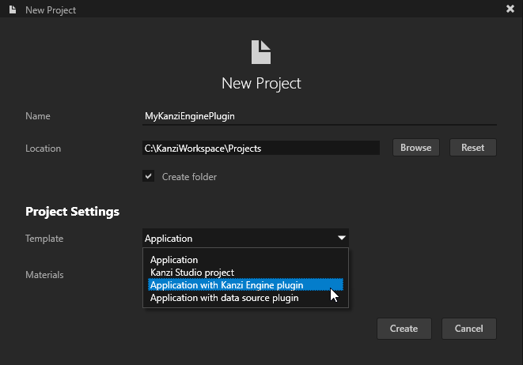Close the New Project dialog window

pos(510,9)
